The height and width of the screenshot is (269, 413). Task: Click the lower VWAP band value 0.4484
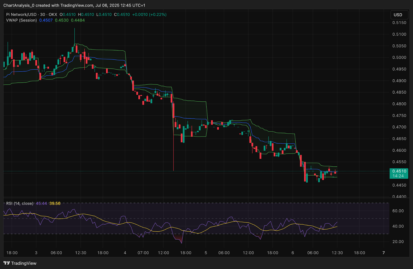pos(78,20)
